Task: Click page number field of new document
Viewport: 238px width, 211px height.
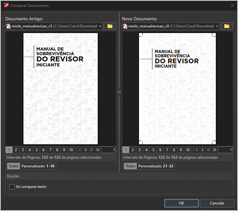Action: pyautogui.click(x=225, y=150)
